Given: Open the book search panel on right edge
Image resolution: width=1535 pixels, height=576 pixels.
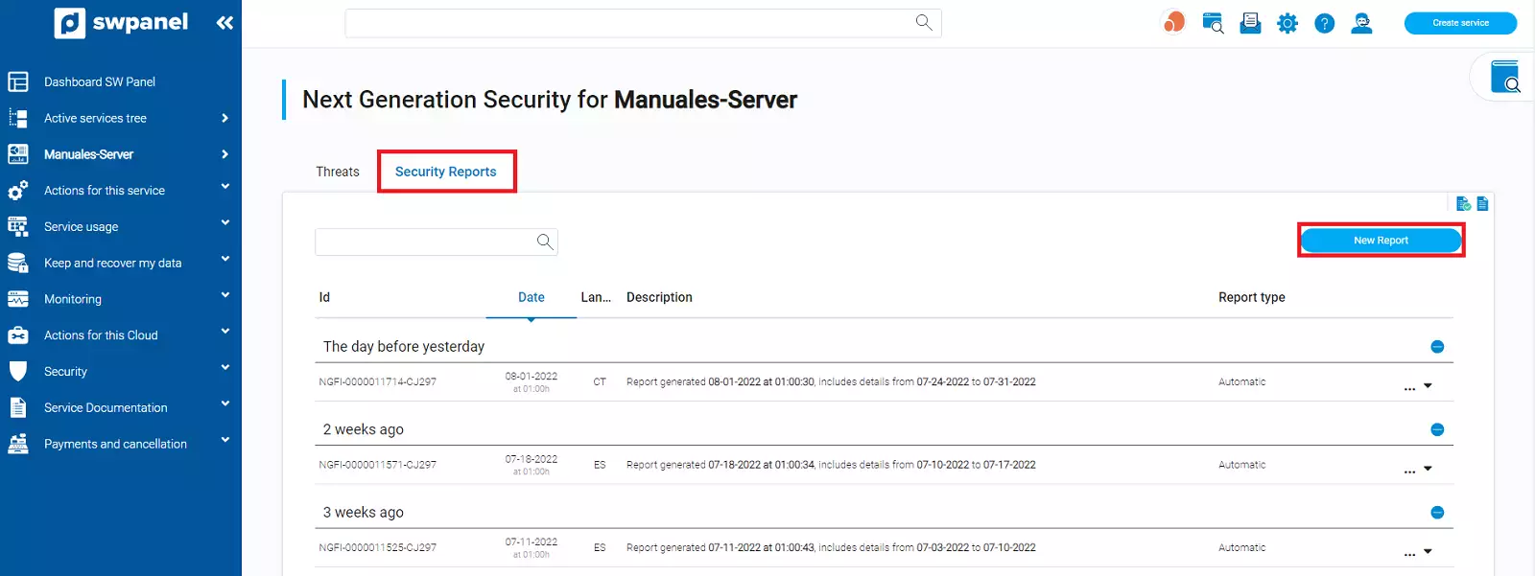Looking at the screenshot, I should point(1504,77).
